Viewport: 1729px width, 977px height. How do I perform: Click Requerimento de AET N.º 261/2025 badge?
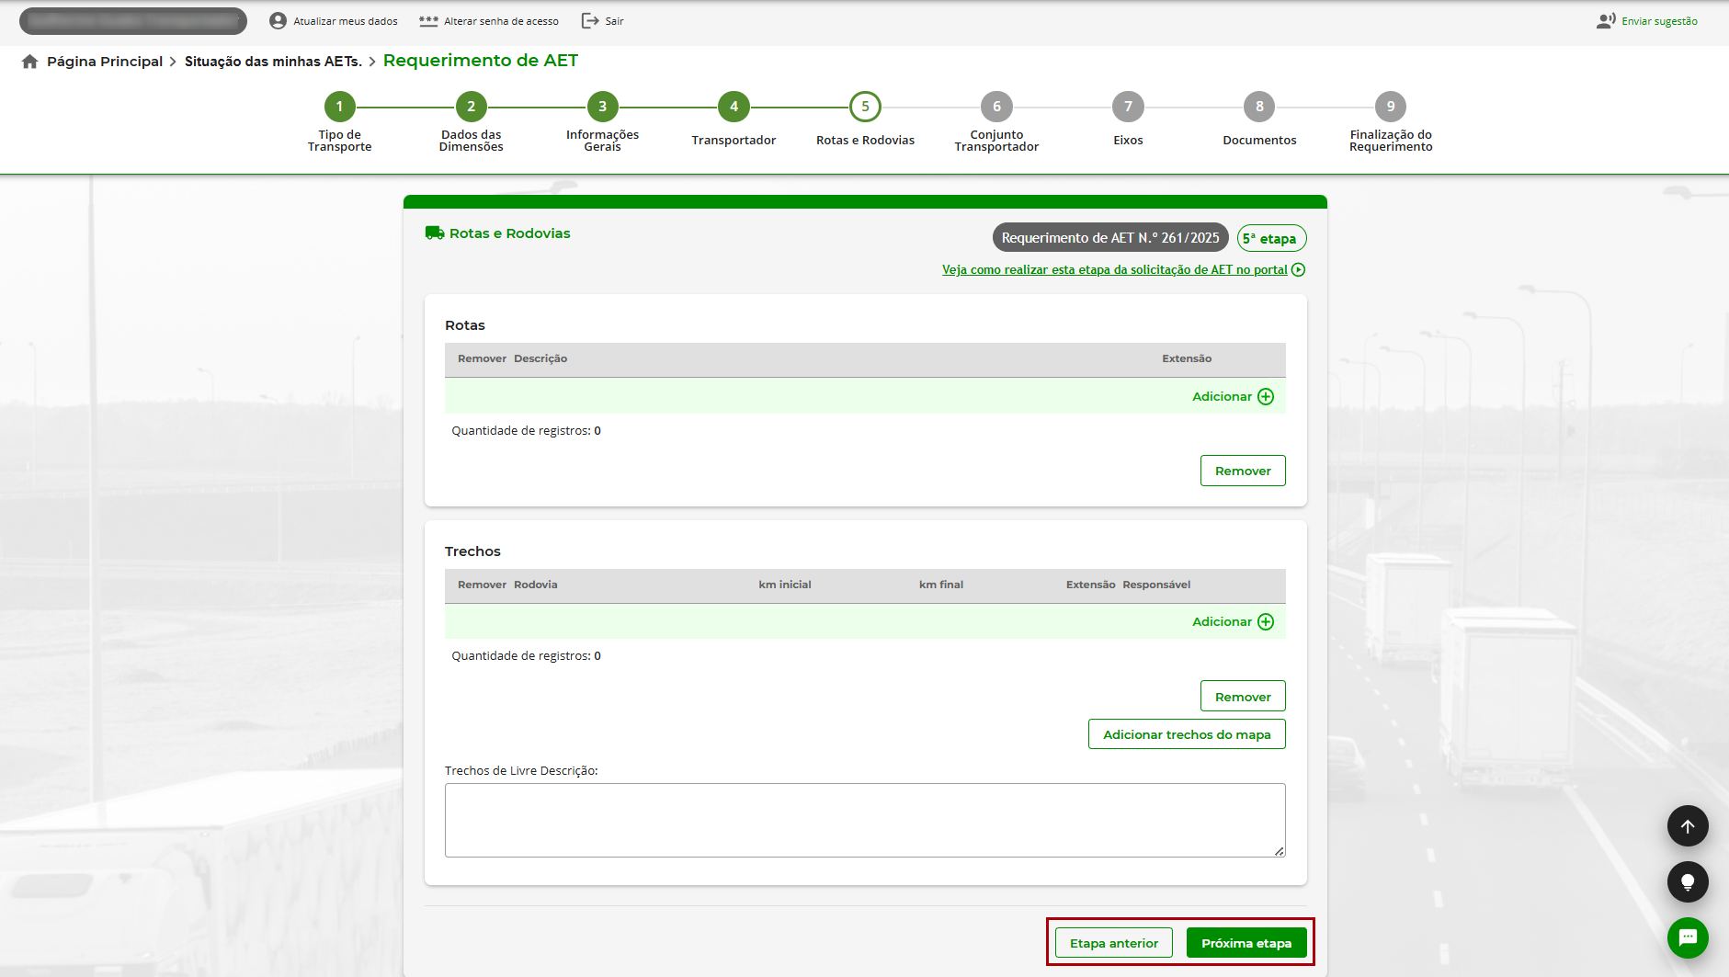point(1110,238)
